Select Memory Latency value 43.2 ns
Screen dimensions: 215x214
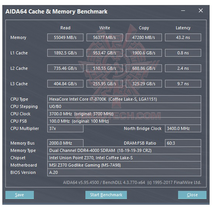click(x=183, y=37)
